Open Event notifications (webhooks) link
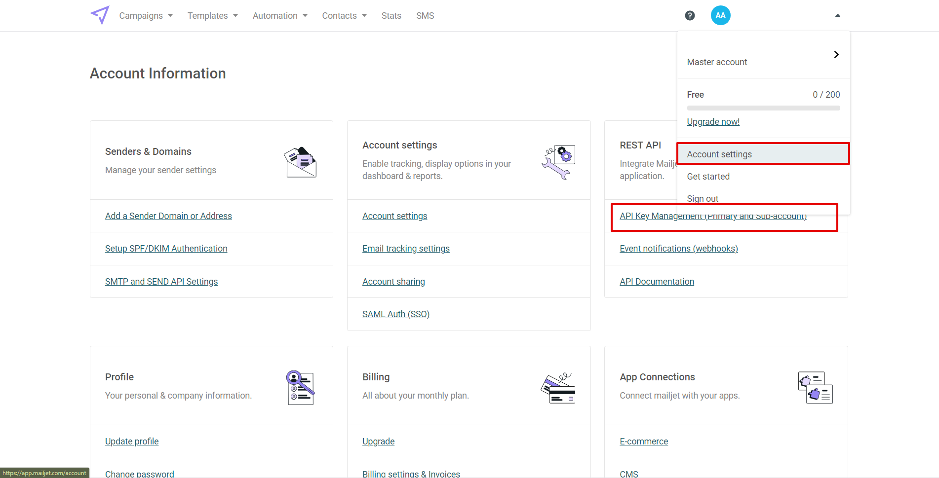 pyautogui.click(x=679, y=249)
